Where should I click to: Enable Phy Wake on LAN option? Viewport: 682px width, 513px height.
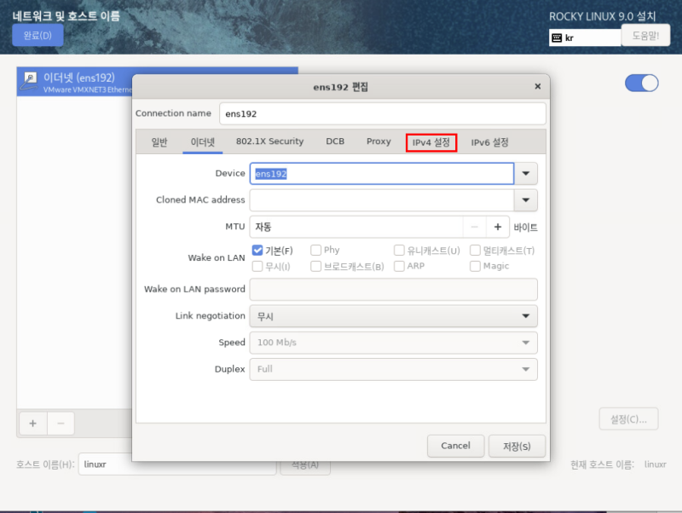point(315,250)
